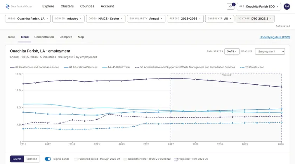This screenshot has width=295, height=164.
Task: Go to the Counties section
Action: click(87, 6)
